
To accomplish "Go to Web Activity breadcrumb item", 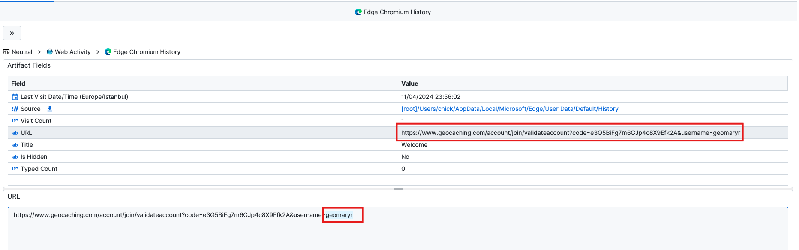I will (x=72, y=52).
